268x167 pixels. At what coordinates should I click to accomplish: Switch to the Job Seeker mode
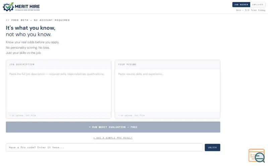tap(241, 5)
